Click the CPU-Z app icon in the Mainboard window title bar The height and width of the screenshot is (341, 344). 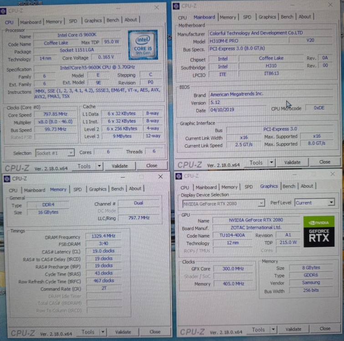pyautogui.click(x=176, y=6)
